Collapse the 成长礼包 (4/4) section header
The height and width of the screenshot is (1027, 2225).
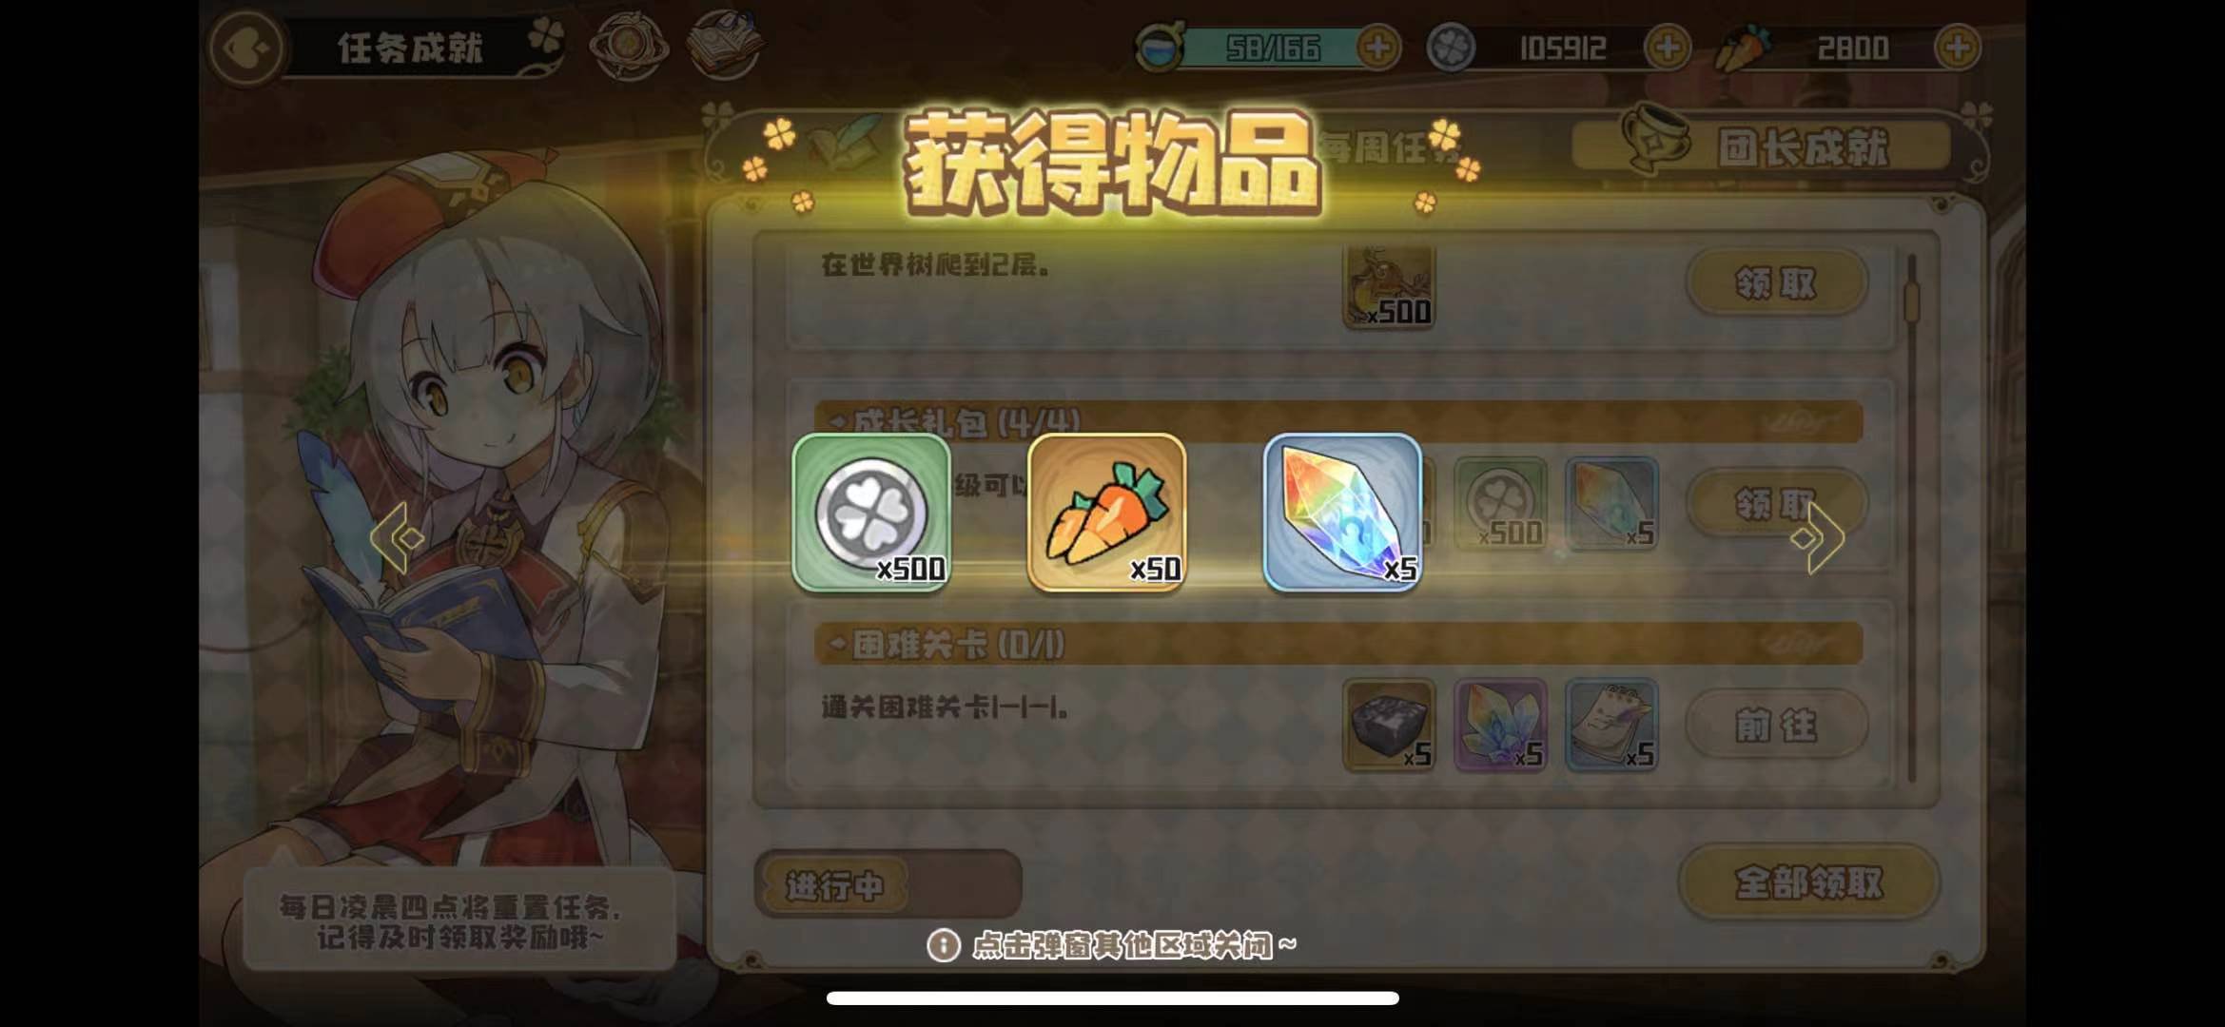click(1337, 421)
